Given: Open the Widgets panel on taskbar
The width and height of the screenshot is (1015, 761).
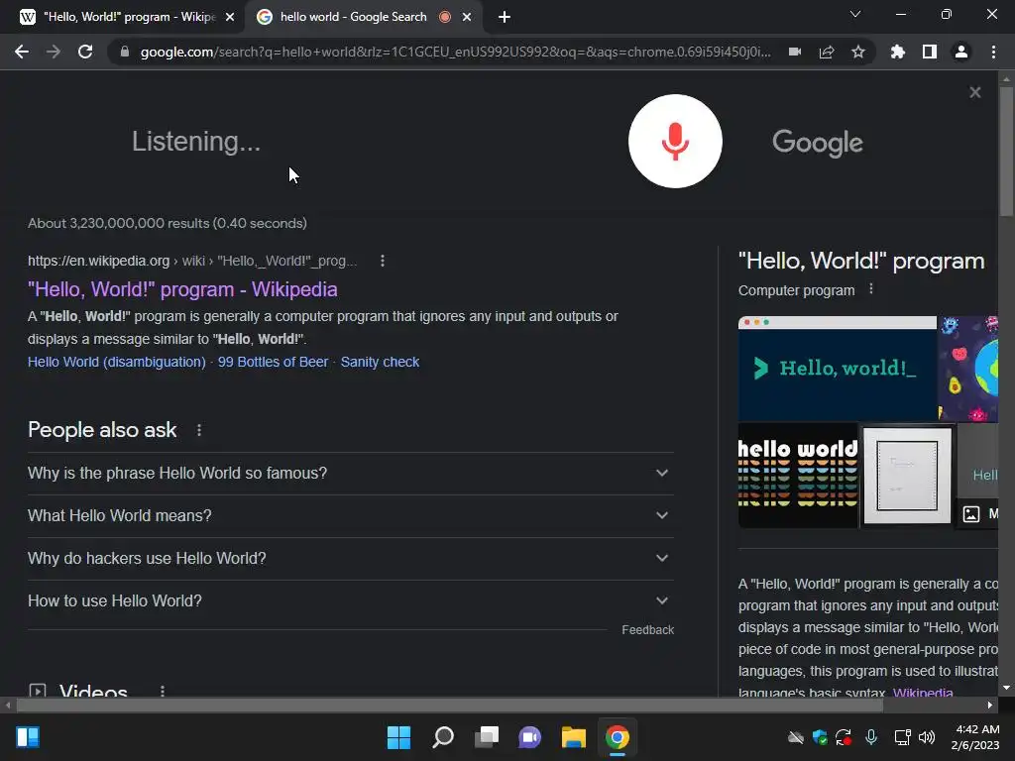Looking at the screenshot, I should coord(28,737).
